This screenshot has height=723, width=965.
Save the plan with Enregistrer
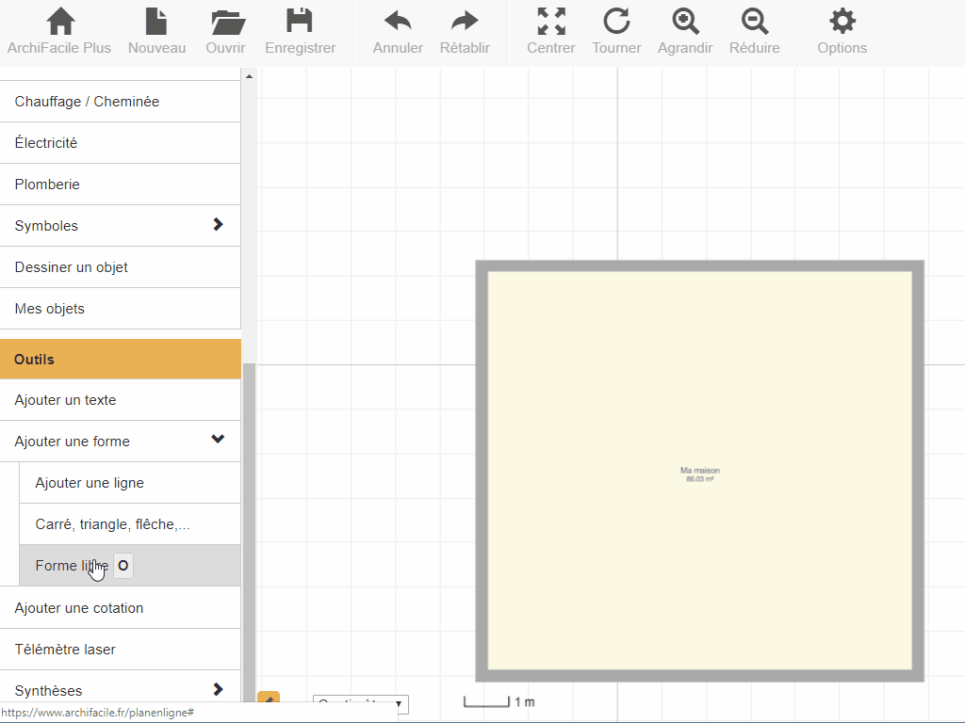tap(300, 23)
